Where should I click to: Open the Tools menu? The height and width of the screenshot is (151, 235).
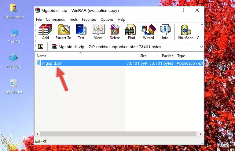pos(73,20)
